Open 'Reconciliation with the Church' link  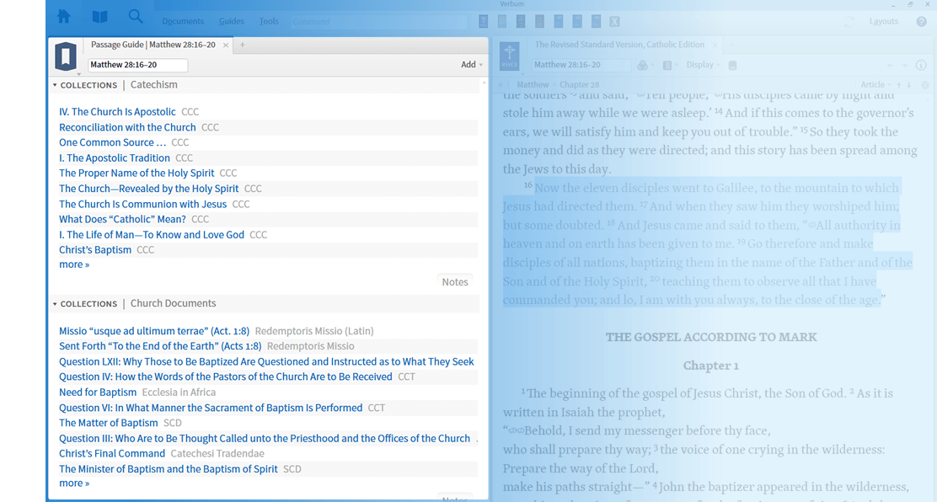pos(127,127)
